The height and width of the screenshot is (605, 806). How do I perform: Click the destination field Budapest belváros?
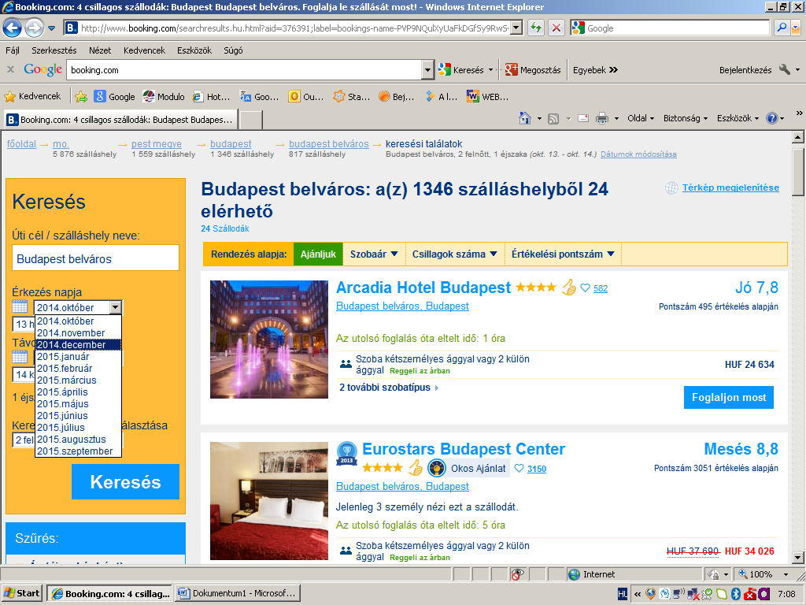point(95,258)
